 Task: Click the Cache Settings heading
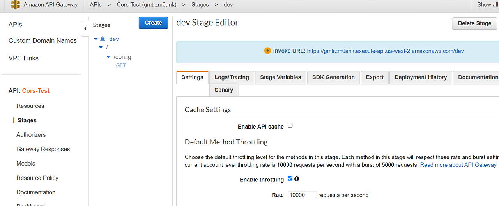pos(208,110)
